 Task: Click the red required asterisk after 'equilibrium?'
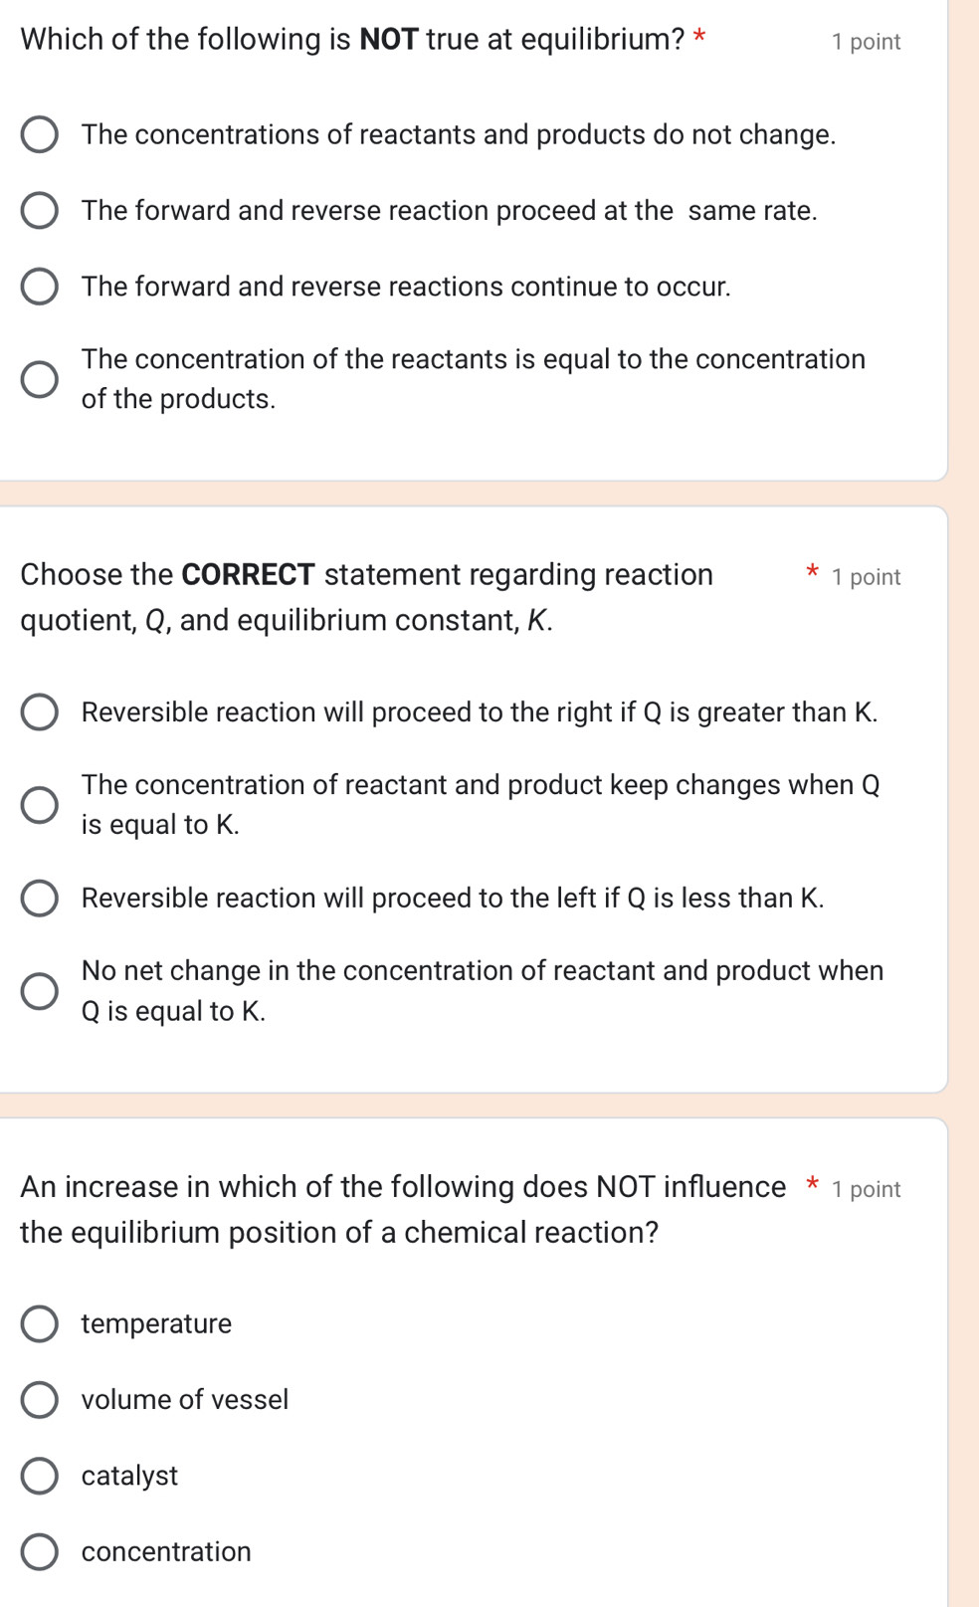[699, 39]
